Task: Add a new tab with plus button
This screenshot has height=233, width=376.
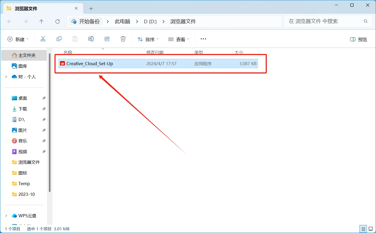Action: (x=91, y=9)
